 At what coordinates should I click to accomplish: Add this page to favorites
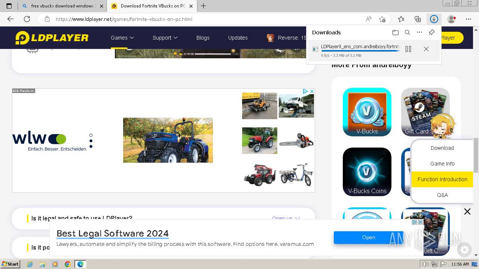tap(382, 19)
